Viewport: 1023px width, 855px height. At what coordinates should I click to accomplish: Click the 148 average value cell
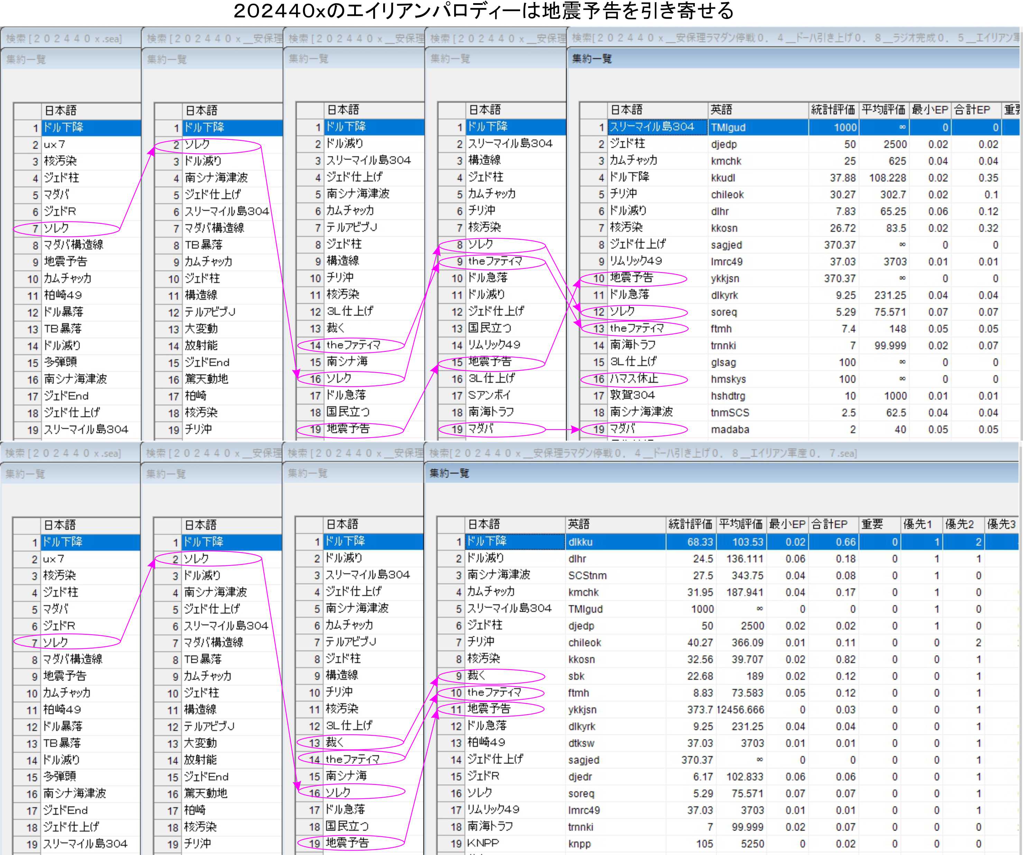coord(883,329)
